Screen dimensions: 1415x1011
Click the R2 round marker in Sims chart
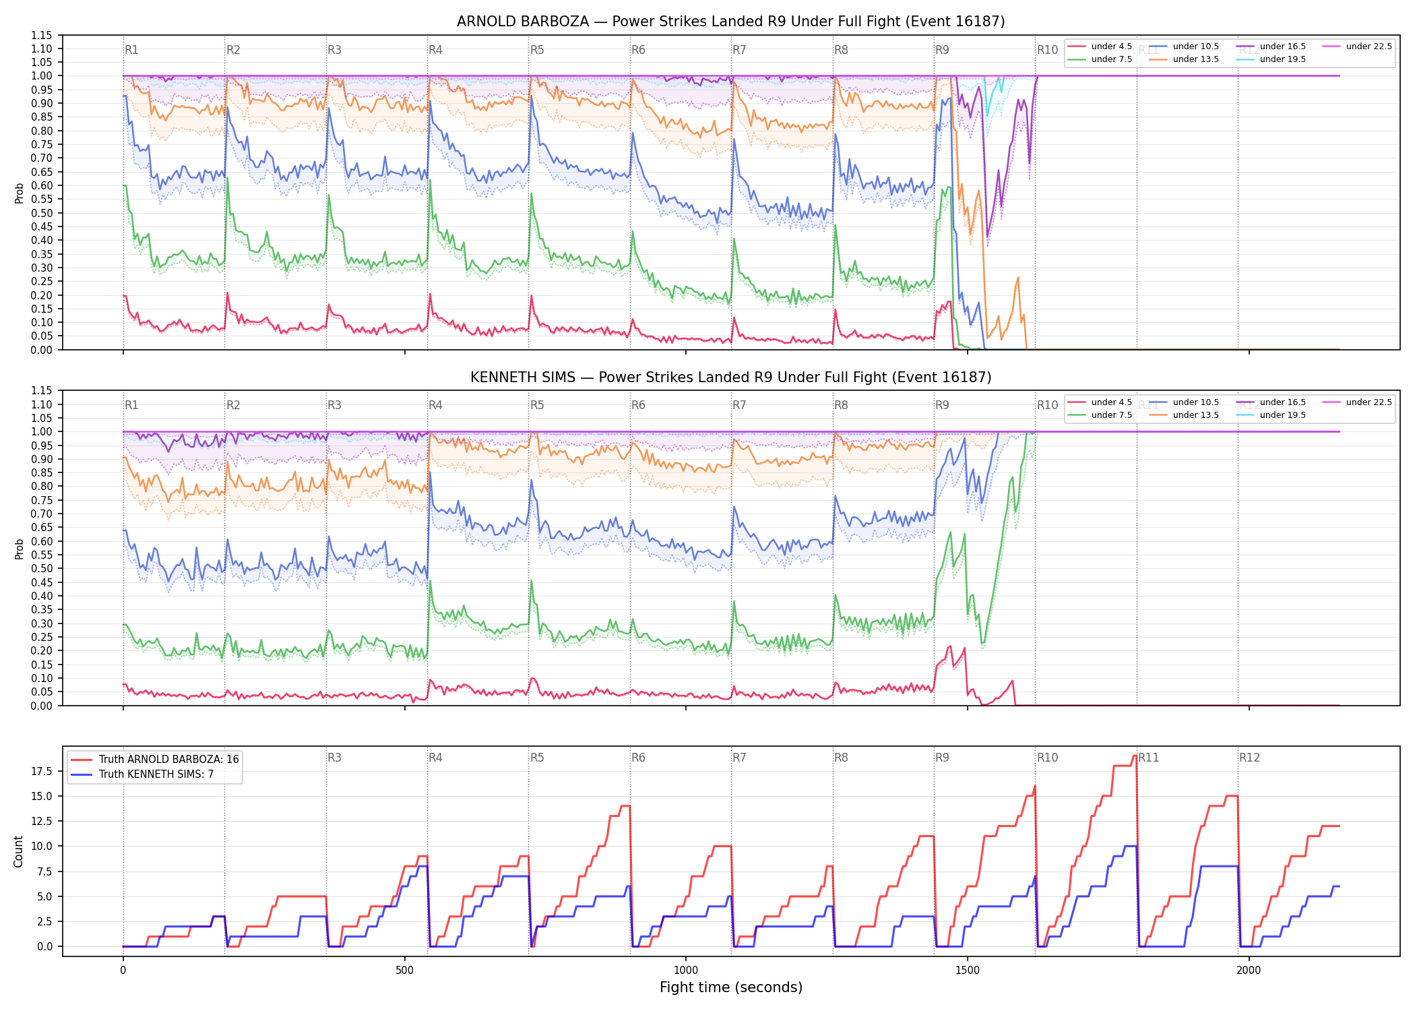233,405
